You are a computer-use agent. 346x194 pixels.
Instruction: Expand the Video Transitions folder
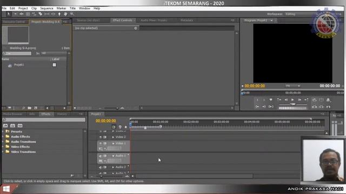coord(3,152)
